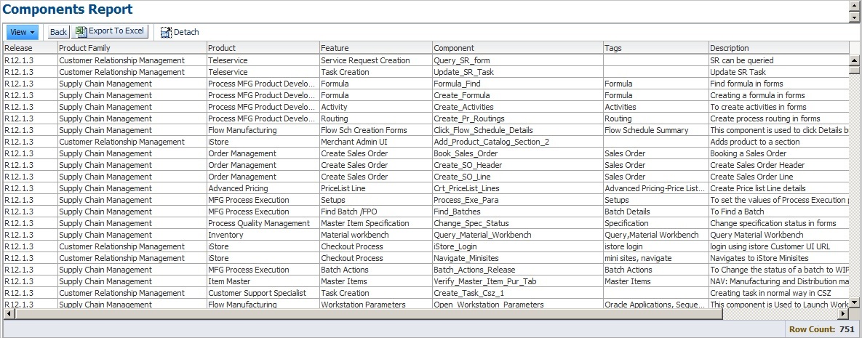Viewport: 862px width, 338px height.
Task: Select the Find_Batches component cell
Action: [x=518, y=212]
